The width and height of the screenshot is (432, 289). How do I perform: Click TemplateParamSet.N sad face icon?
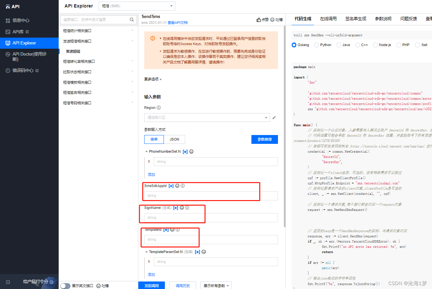204,252
